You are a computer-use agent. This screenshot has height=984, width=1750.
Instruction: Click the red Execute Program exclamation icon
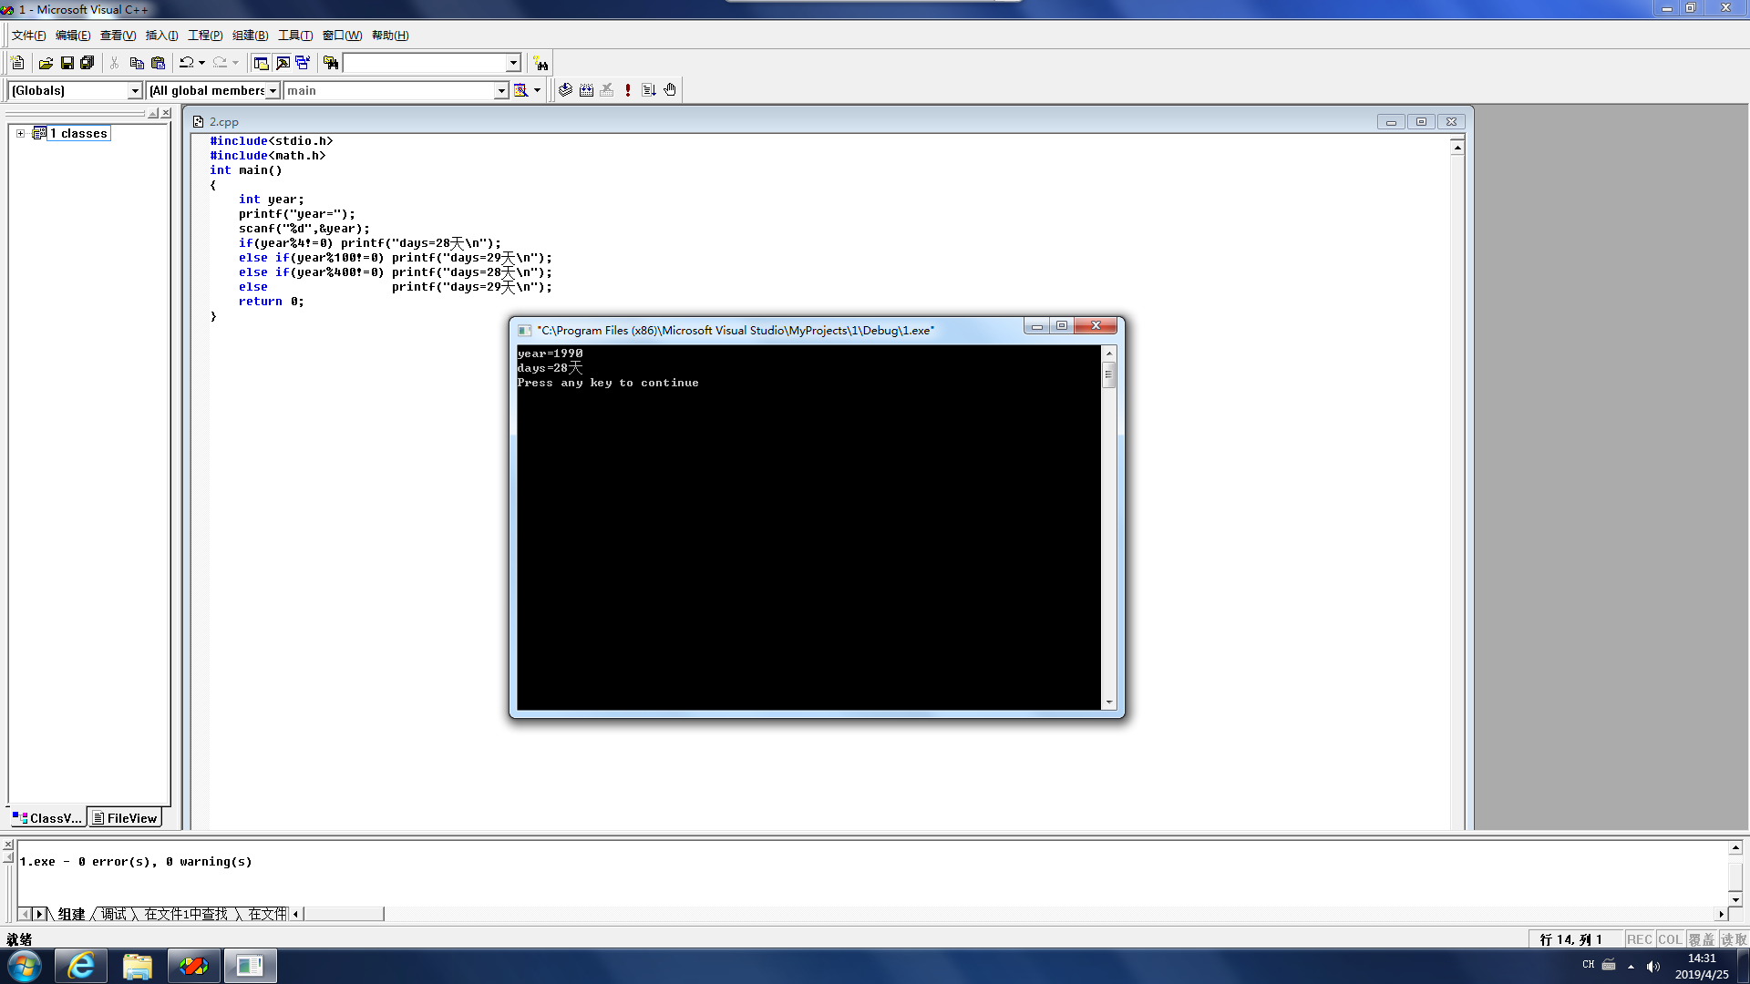pyautogui.click(x=628, y=90)
